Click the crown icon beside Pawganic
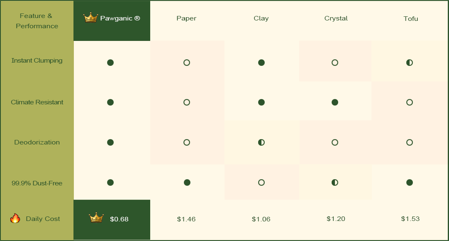This screenshot has width=449, height=241. click(91, 18)
